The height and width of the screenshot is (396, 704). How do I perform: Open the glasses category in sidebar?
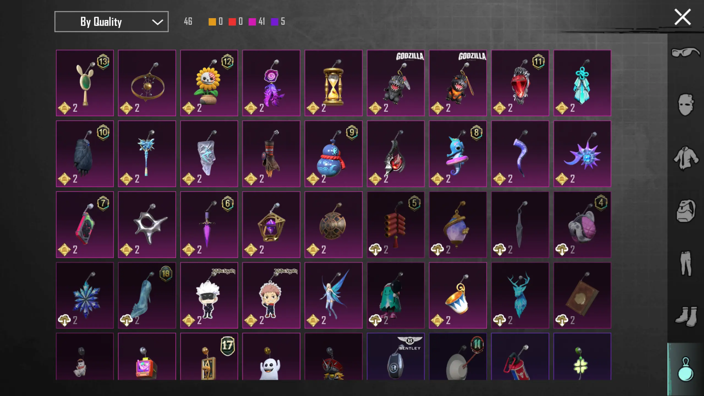point(686,52)
